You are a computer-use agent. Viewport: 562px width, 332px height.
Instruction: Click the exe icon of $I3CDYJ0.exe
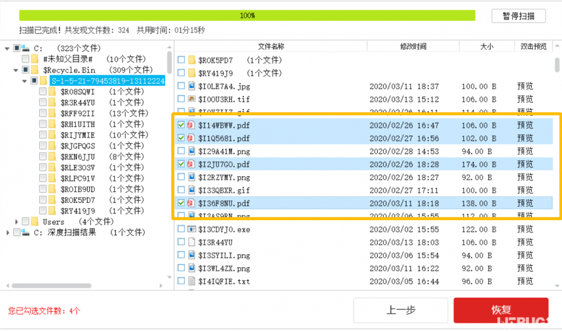tap(192, 229)
